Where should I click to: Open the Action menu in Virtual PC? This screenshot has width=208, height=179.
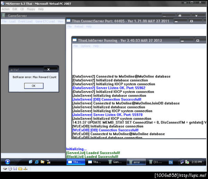[x=6, y=9]
